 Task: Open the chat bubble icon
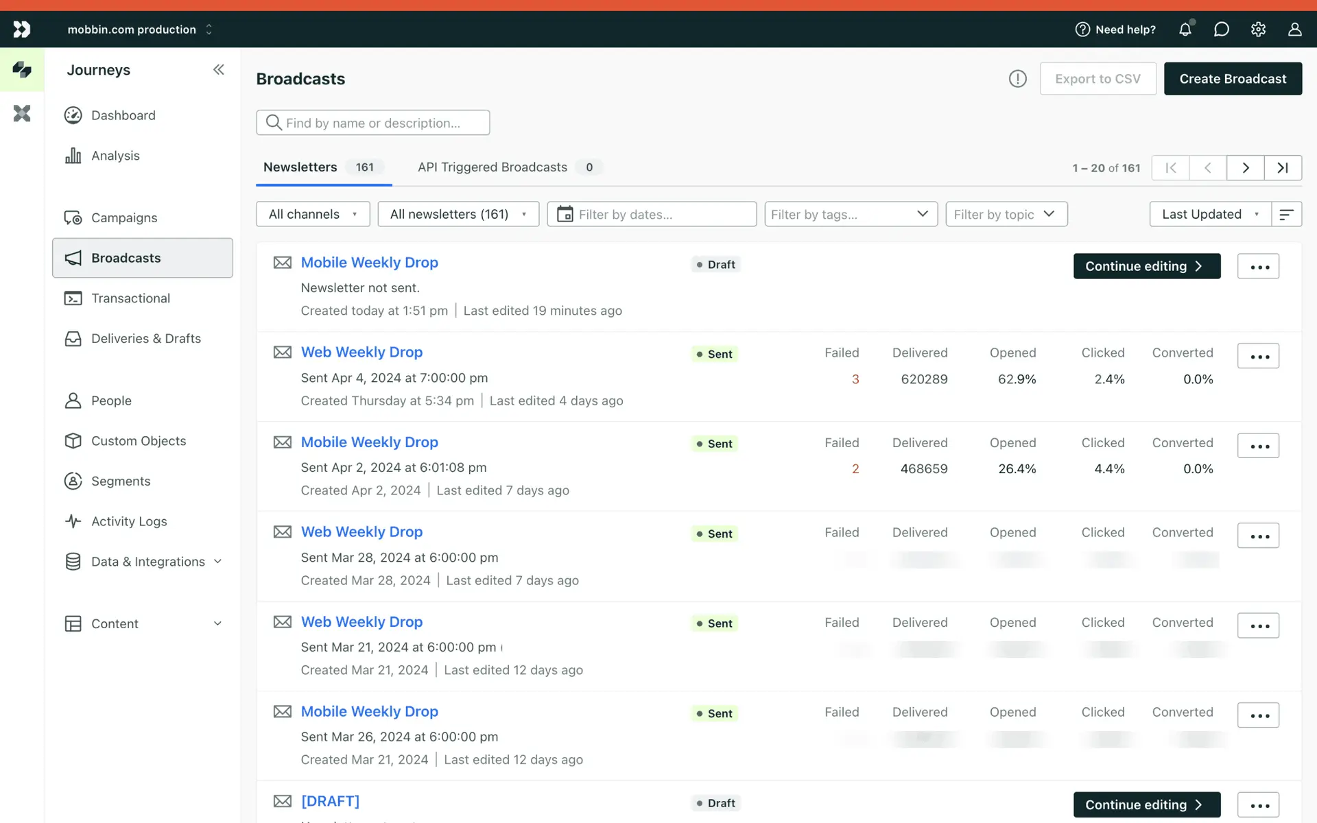(x=1221, y=29)
